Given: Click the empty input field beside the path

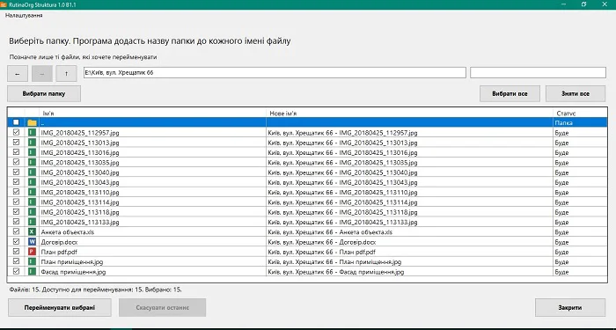Looking at the screenshot, I should click(x=538, y=73).
